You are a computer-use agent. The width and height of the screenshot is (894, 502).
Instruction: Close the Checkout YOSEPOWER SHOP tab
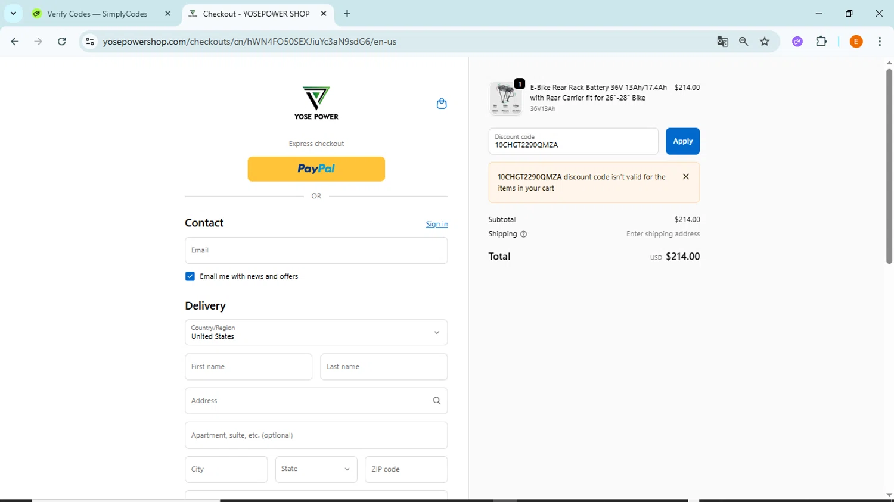click(x=324, y=14)
